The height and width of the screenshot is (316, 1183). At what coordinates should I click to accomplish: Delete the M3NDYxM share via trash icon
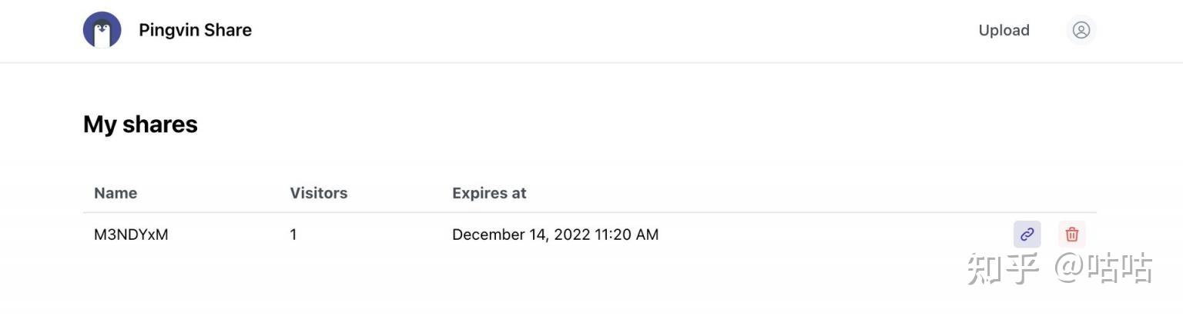click(1071, 235)
